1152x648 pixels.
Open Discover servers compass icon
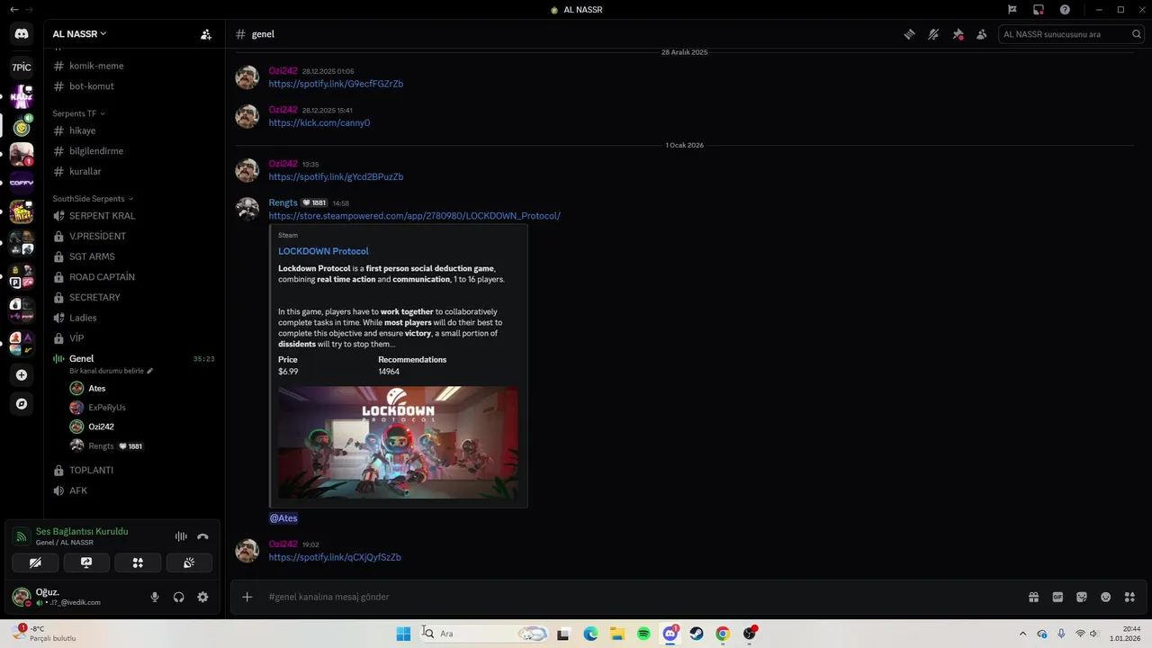22,404
